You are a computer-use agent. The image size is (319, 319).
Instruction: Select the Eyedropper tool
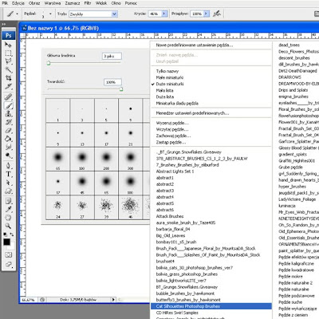coord(8,210)
